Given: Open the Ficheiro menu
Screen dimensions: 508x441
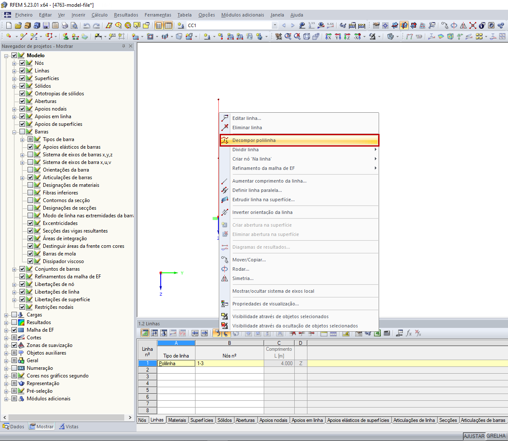Looking at the screenshot, I should pos(24,15).
